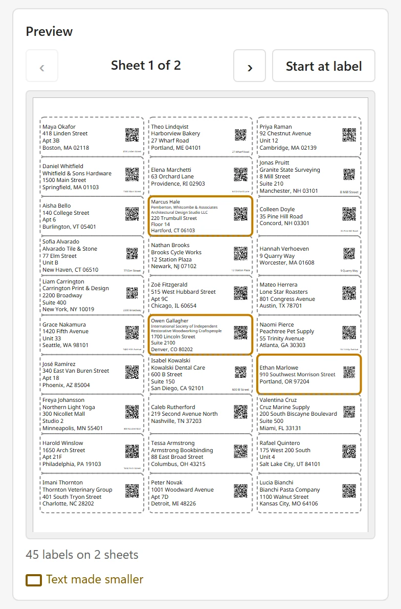Click the QR code on Daniel Whitfield's label
The width and height of the screenshot is (401, 609).
tap(132, 174)
